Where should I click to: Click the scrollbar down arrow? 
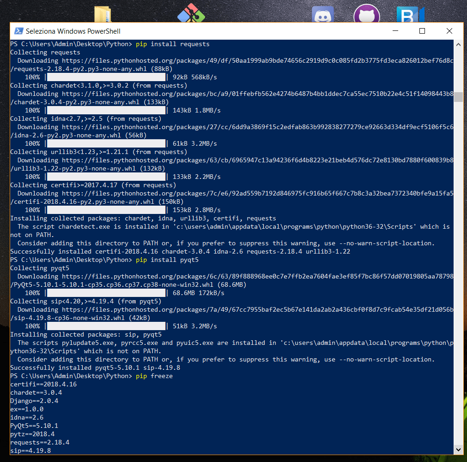tap(458, 450)
